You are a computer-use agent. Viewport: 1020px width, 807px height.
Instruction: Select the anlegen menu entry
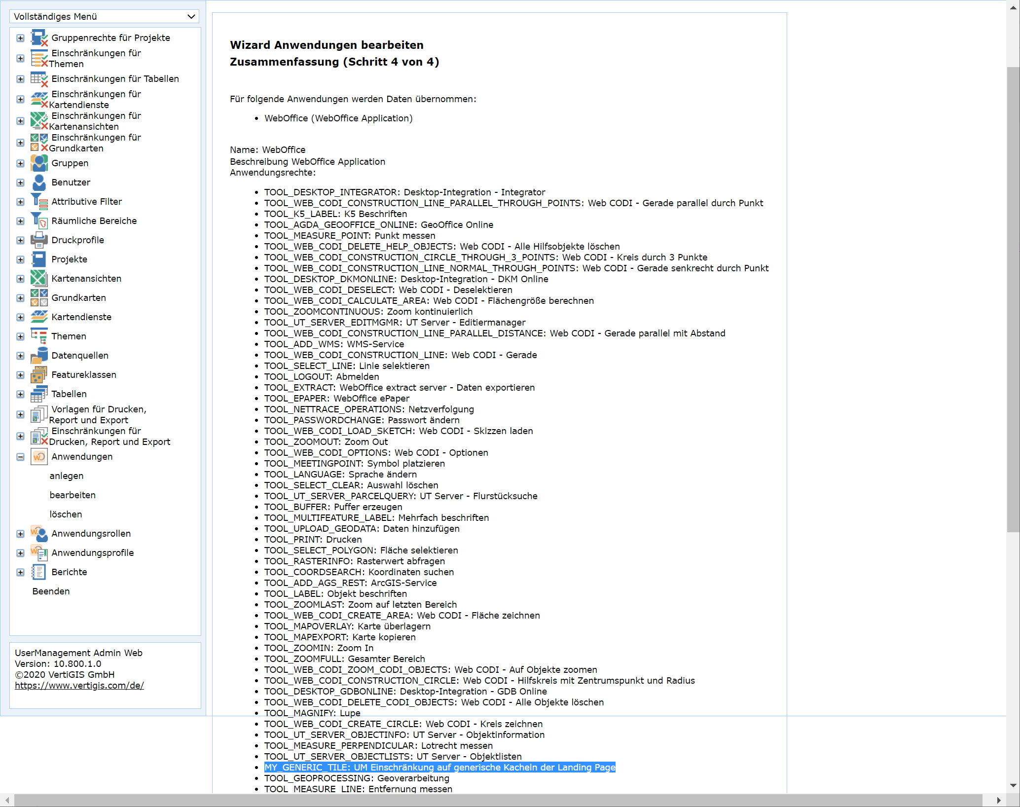click(66, 476)
